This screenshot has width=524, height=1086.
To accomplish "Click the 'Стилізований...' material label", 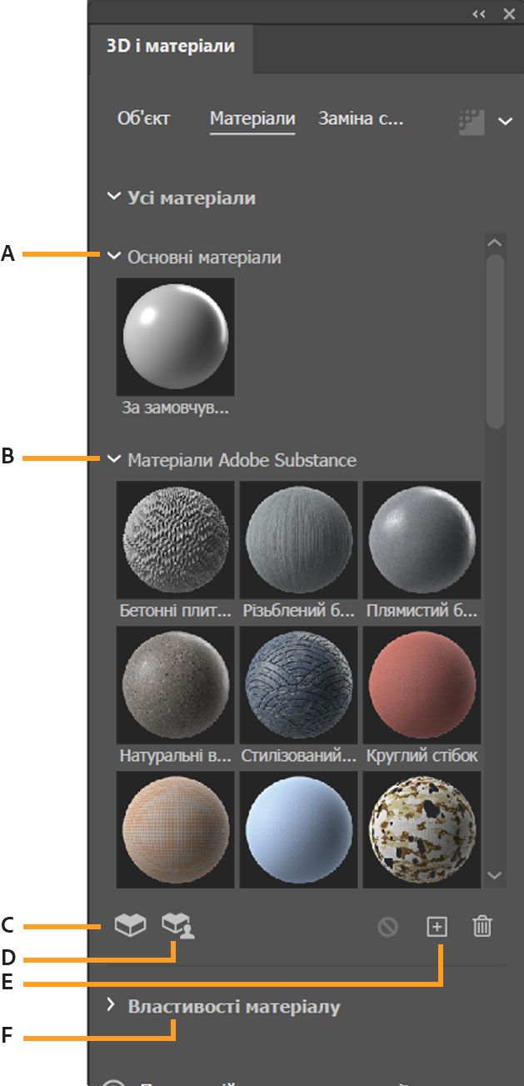I will click(298, 756).
